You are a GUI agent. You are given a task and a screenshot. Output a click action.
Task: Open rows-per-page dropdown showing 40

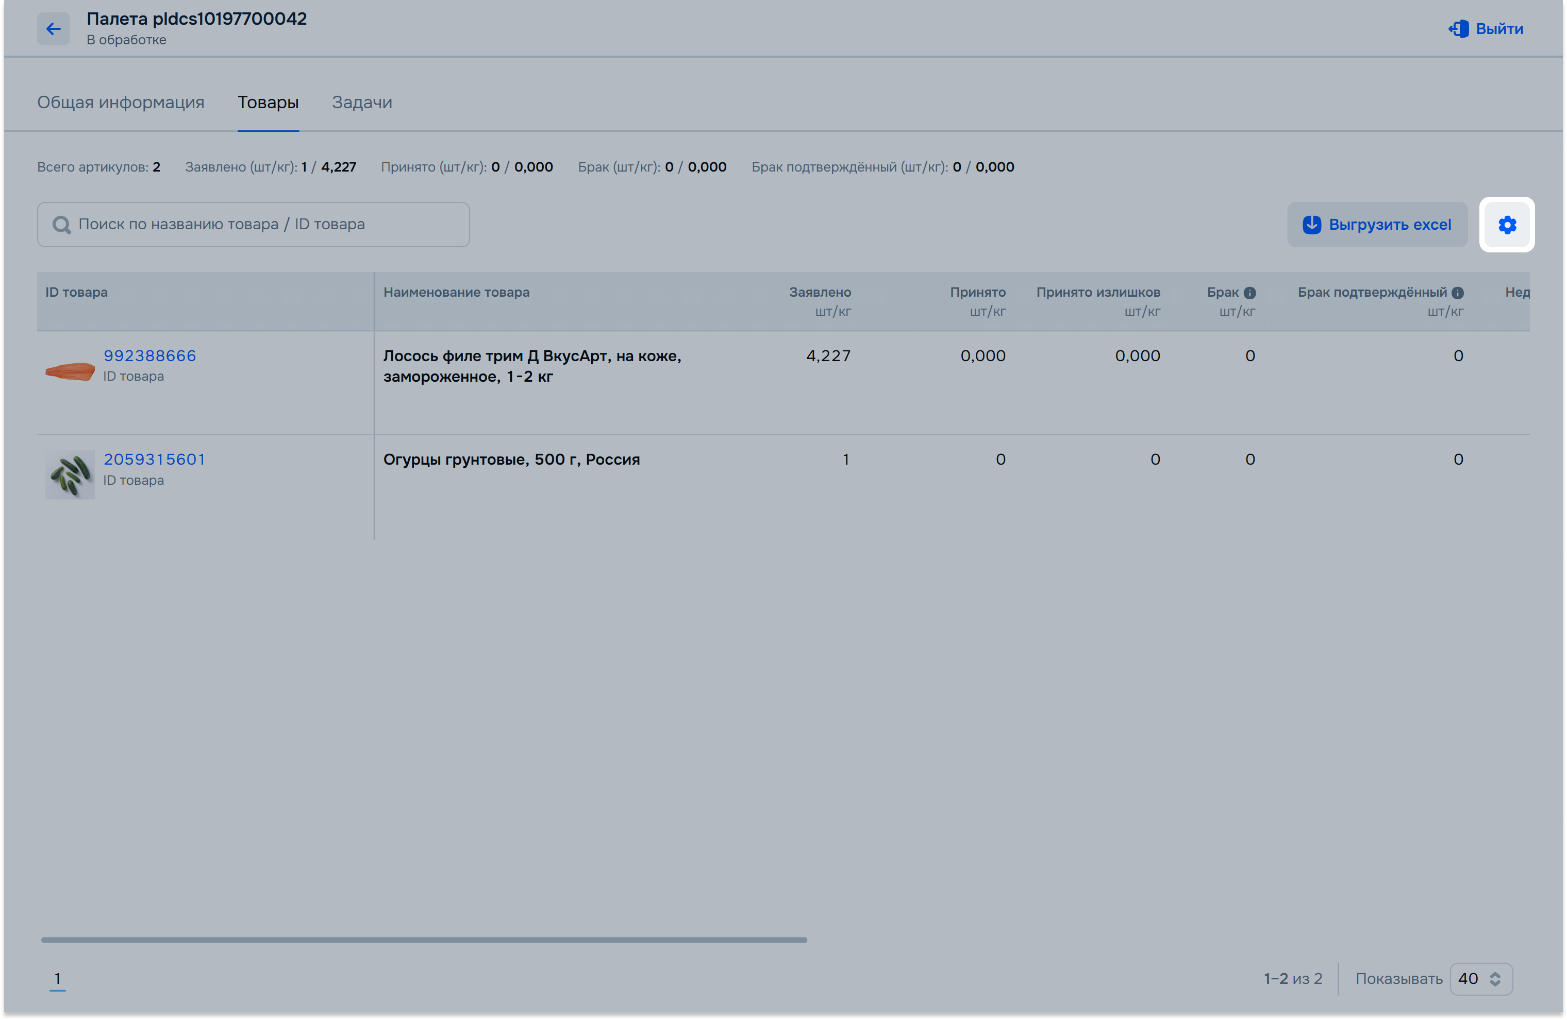coord(1481,980)
